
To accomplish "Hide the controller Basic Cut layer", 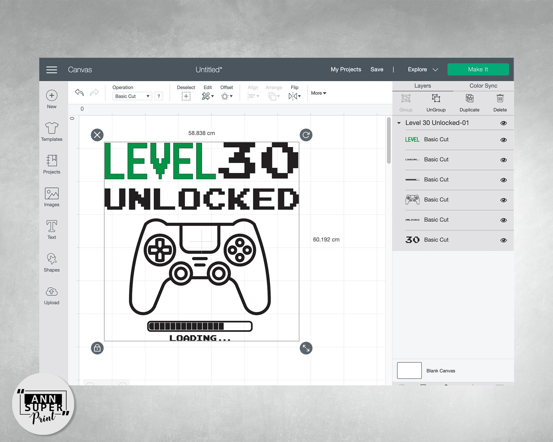I will pyautogui.click(x=503, y=199).
